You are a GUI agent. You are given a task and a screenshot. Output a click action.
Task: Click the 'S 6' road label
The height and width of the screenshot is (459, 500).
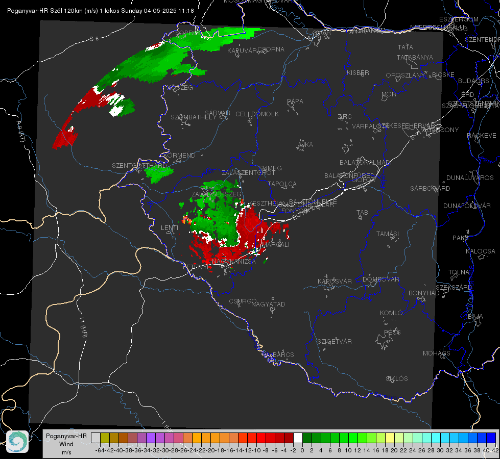pos(94,39)
